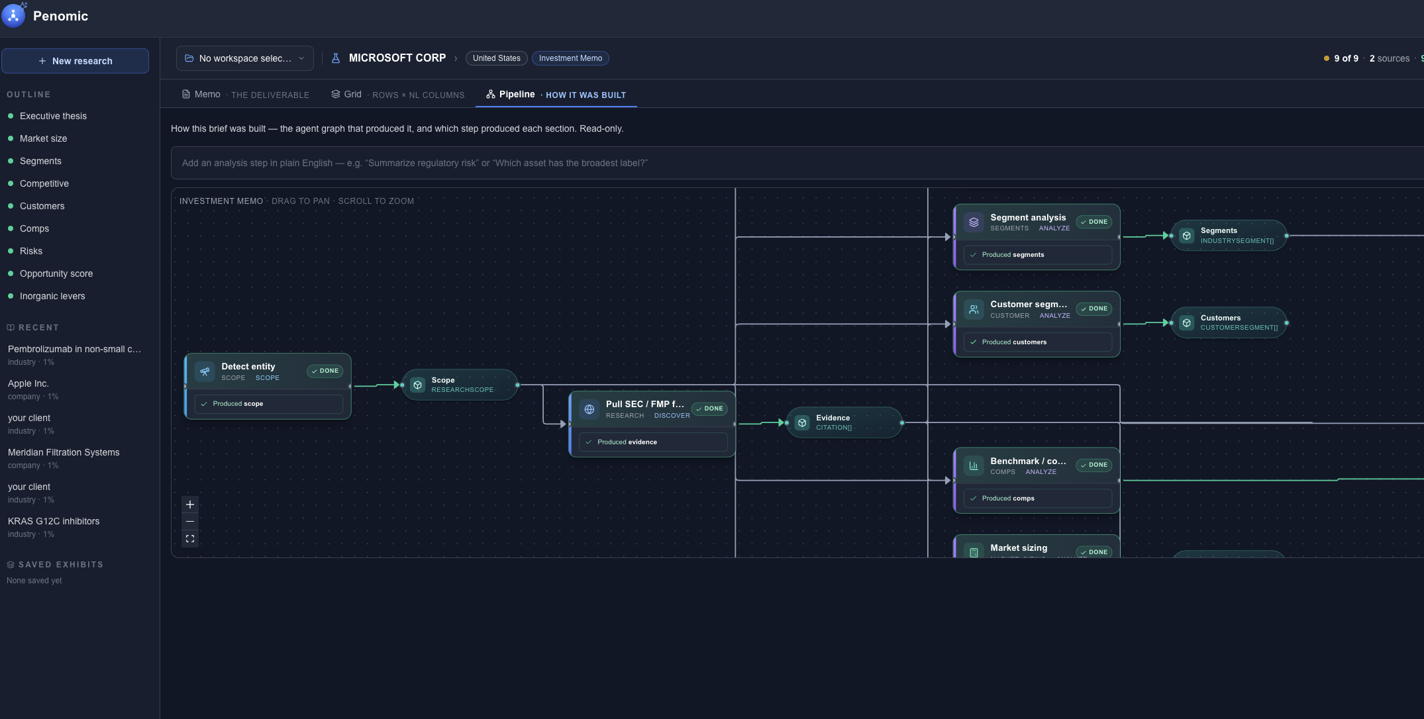Click the DONE badge on Pull SEC node
This screenshot has width=1424, height=719.
point(709,408)
